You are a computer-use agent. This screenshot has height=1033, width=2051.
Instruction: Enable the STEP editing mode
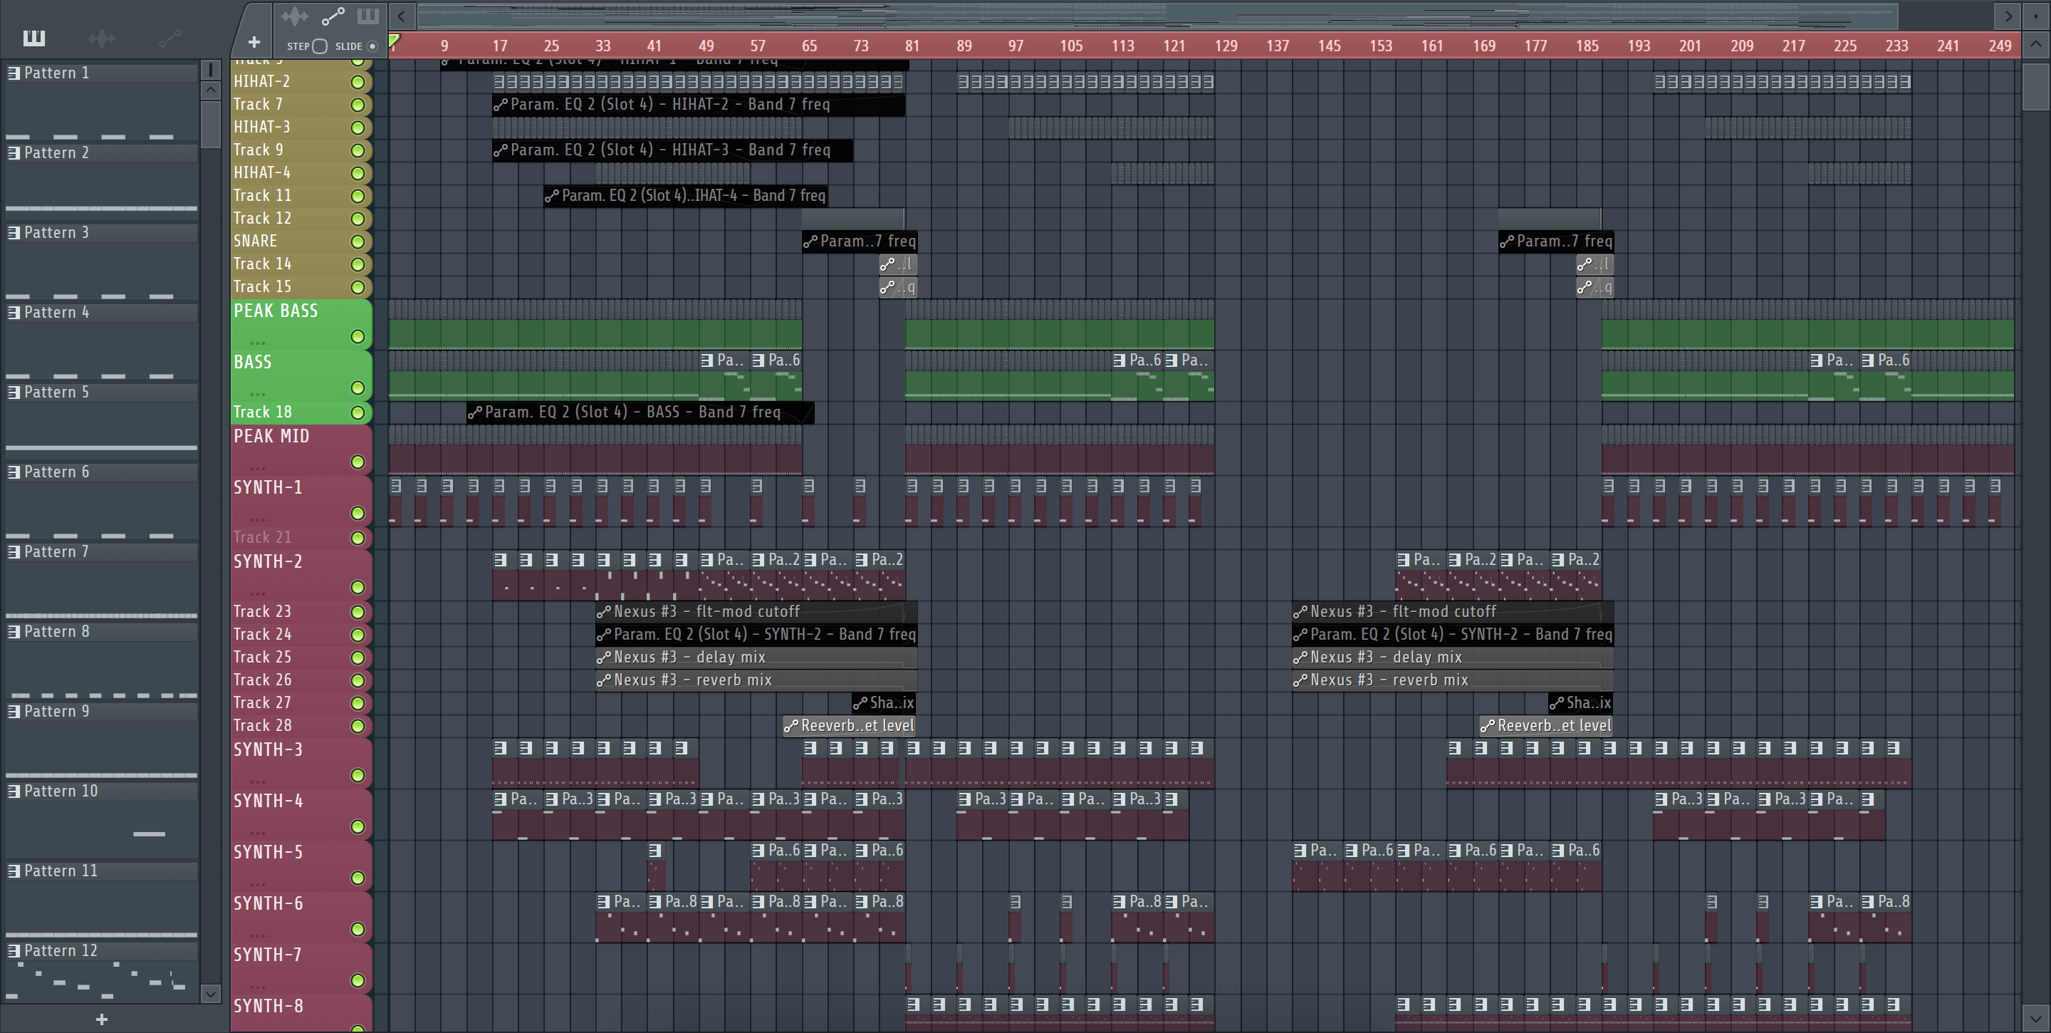[319, 46]
